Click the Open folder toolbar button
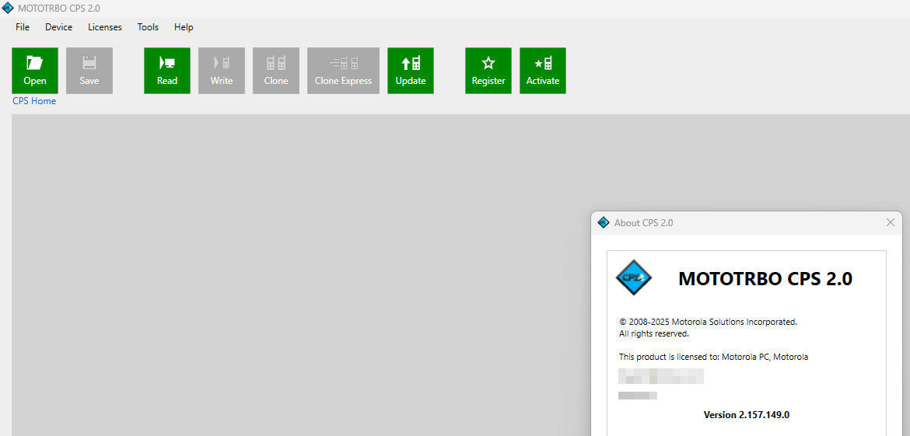 (x=35, y=71)
